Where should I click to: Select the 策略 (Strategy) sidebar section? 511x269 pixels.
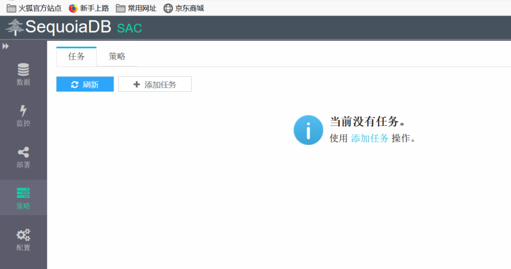coord(23,198)
